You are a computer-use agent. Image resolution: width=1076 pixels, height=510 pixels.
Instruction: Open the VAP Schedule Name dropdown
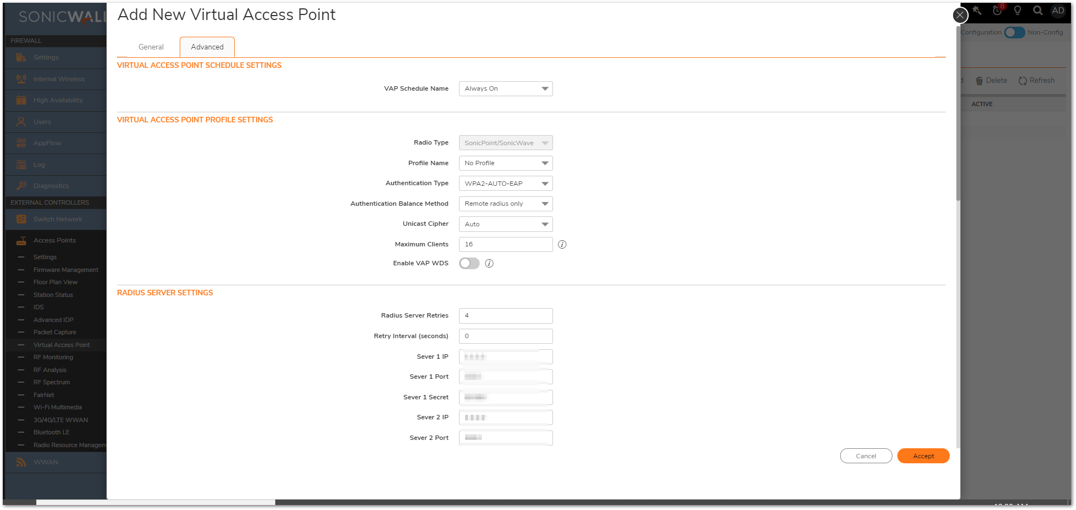[x=505, y=89]
